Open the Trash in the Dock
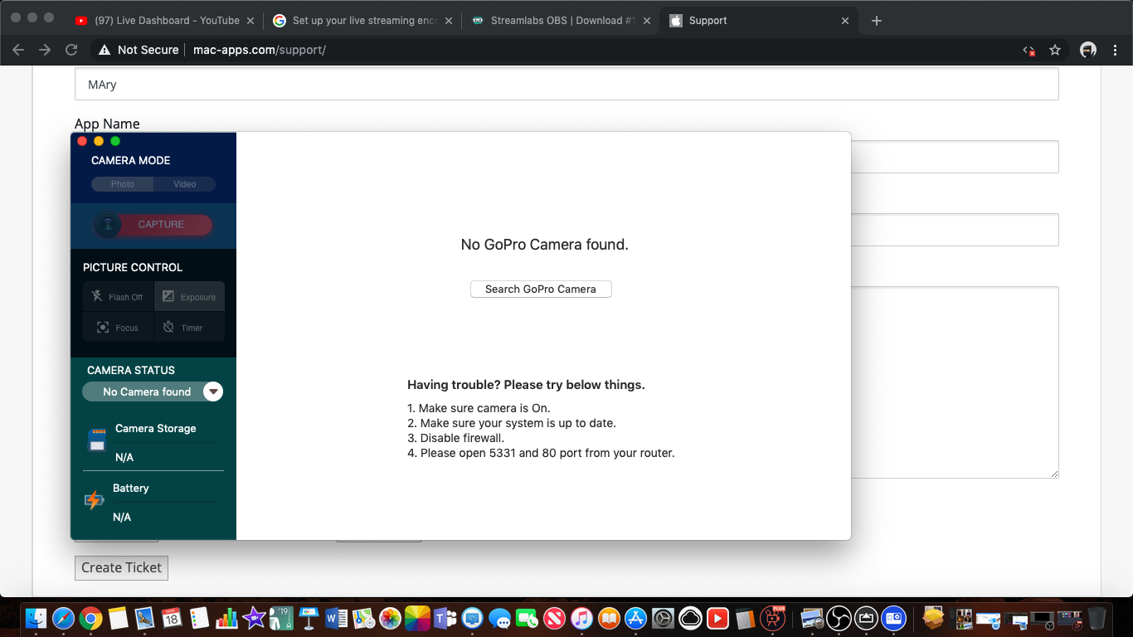The image size is (1133, 637). [1097, 617]
